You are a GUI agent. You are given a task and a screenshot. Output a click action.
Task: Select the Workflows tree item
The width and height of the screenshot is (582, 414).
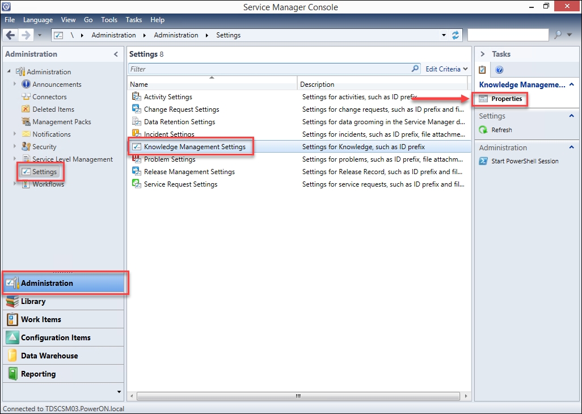coord(48,184)
